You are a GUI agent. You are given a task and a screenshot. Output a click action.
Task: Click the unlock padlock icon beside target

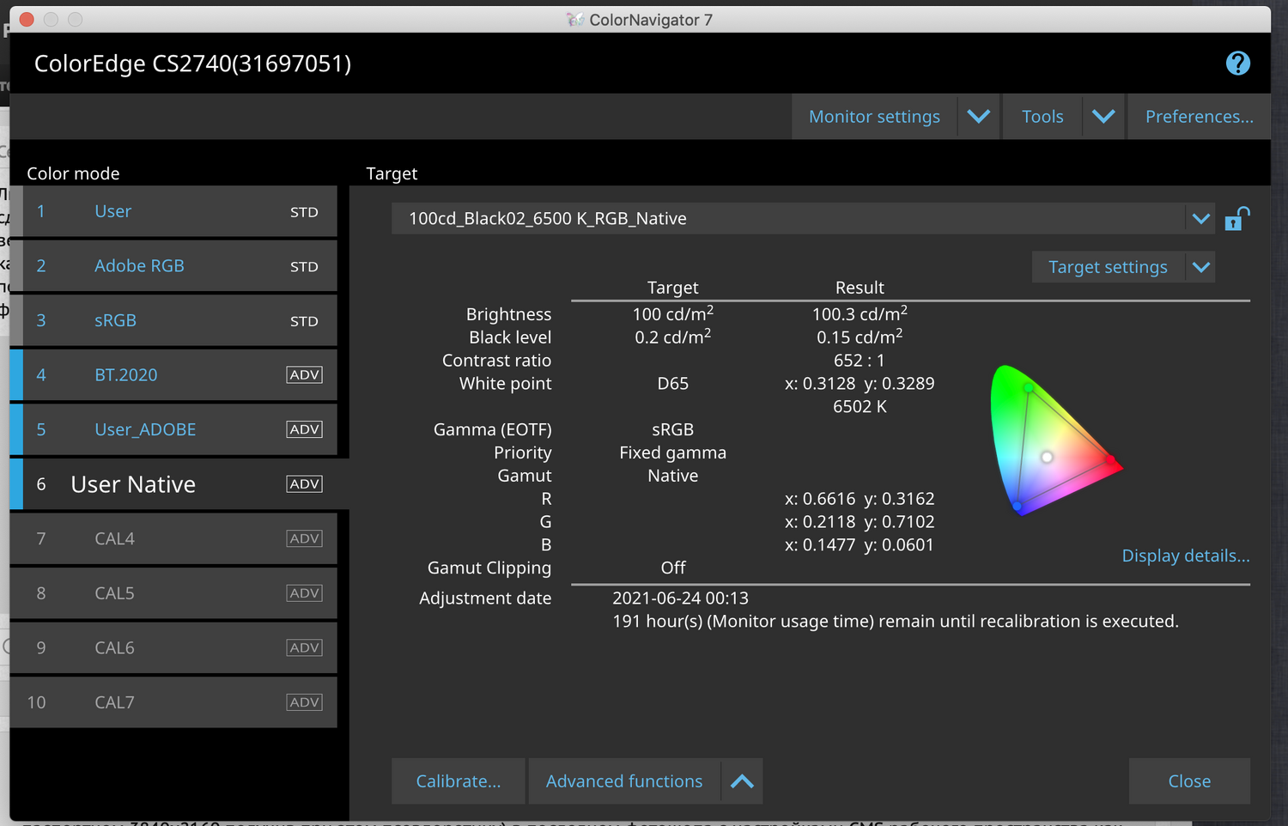point(1236,219)
